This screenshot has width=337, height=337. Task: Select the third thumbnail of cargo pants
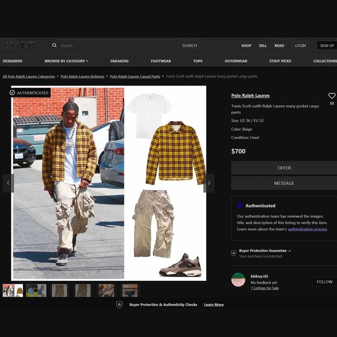tap(59, 291)
